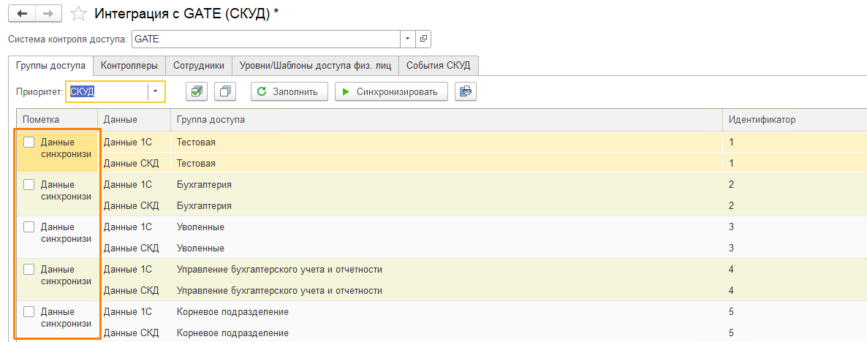Expand the Приоритет dropdown list
The height and width of the screenshot is (342, 867).
coord(156,91)
